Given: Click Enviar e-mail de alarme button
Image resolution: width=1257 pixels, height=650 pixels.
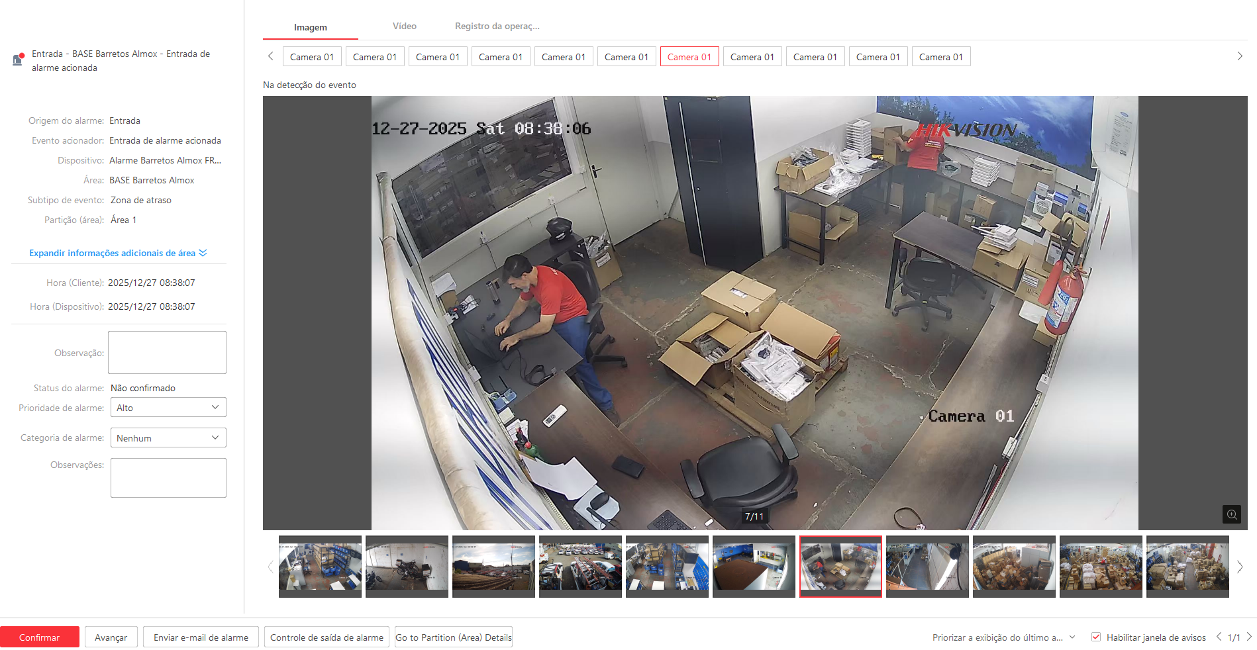Looking at the screenshot, I should pyautogui.click(x=201, y=637).
